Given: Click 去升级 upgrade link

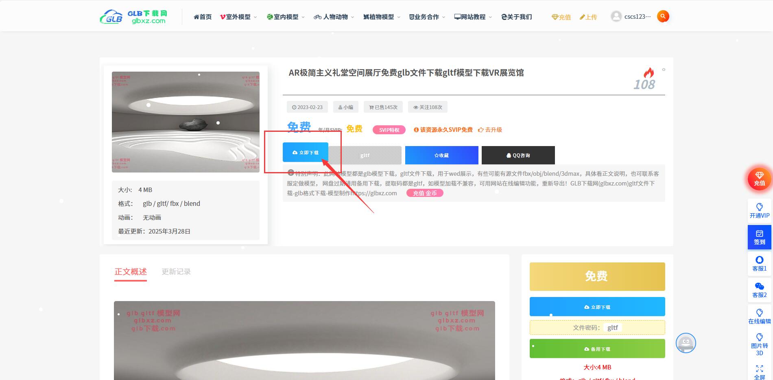Looking at the screenshot, I should click(x=490, y=130).
